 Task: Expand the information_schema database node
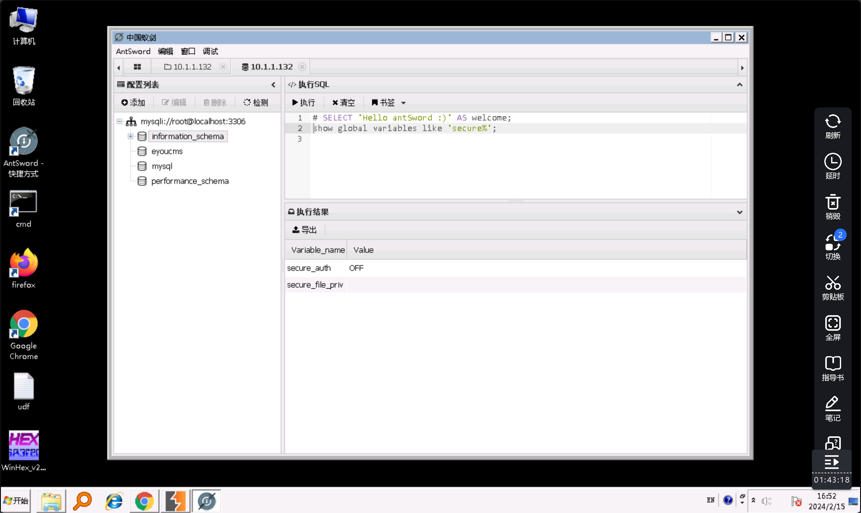131,137
